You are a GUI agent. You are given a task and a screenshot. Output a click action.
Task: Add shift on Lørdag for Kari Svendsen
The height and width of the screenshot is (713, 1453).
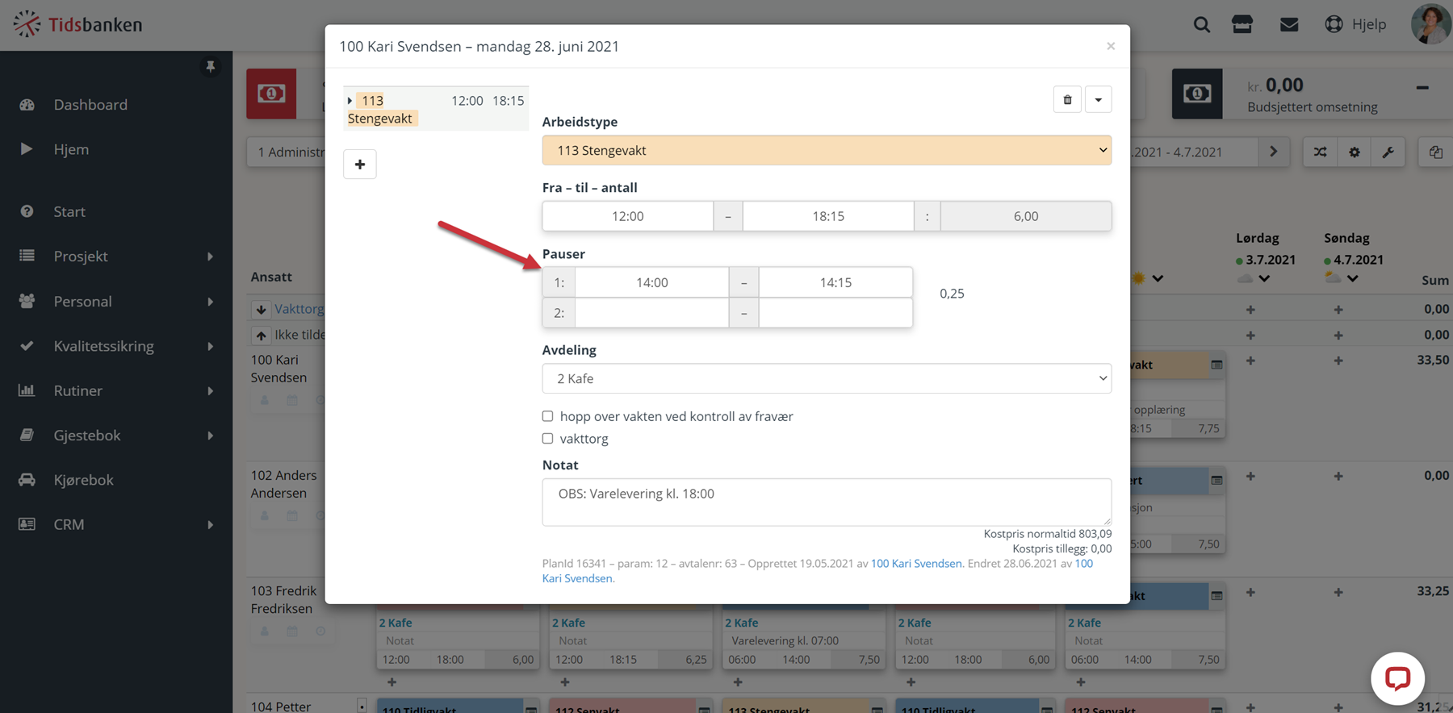point(1250,361)
